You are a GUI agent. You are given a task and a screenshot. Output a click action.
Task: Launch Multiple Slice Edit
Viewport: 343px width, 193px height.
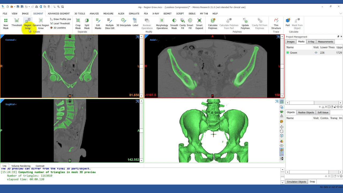(110, 23)
